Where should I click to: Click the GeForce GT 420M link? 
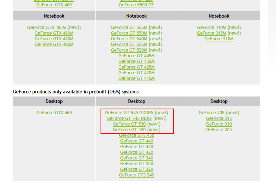pyautogui.click(x=136, y=73)
